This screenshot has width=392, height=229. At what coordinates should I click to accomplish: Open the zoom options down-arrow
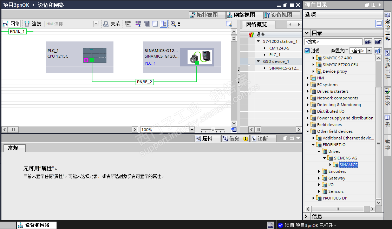click(179, 24)
